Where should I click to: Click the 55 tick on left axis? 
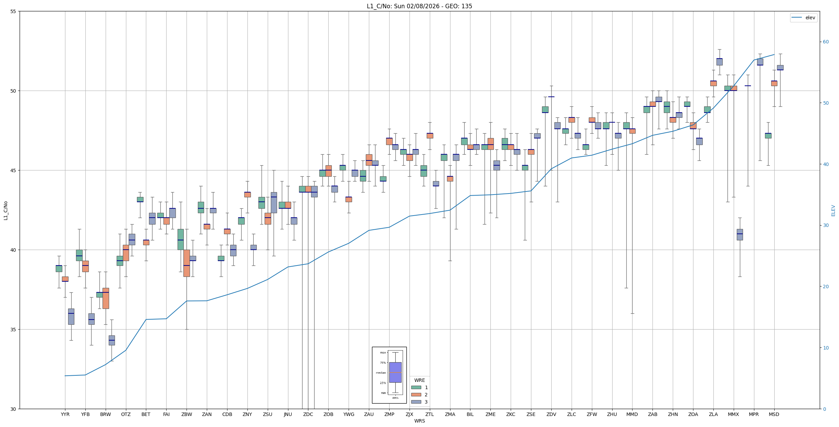pos(13,11)
